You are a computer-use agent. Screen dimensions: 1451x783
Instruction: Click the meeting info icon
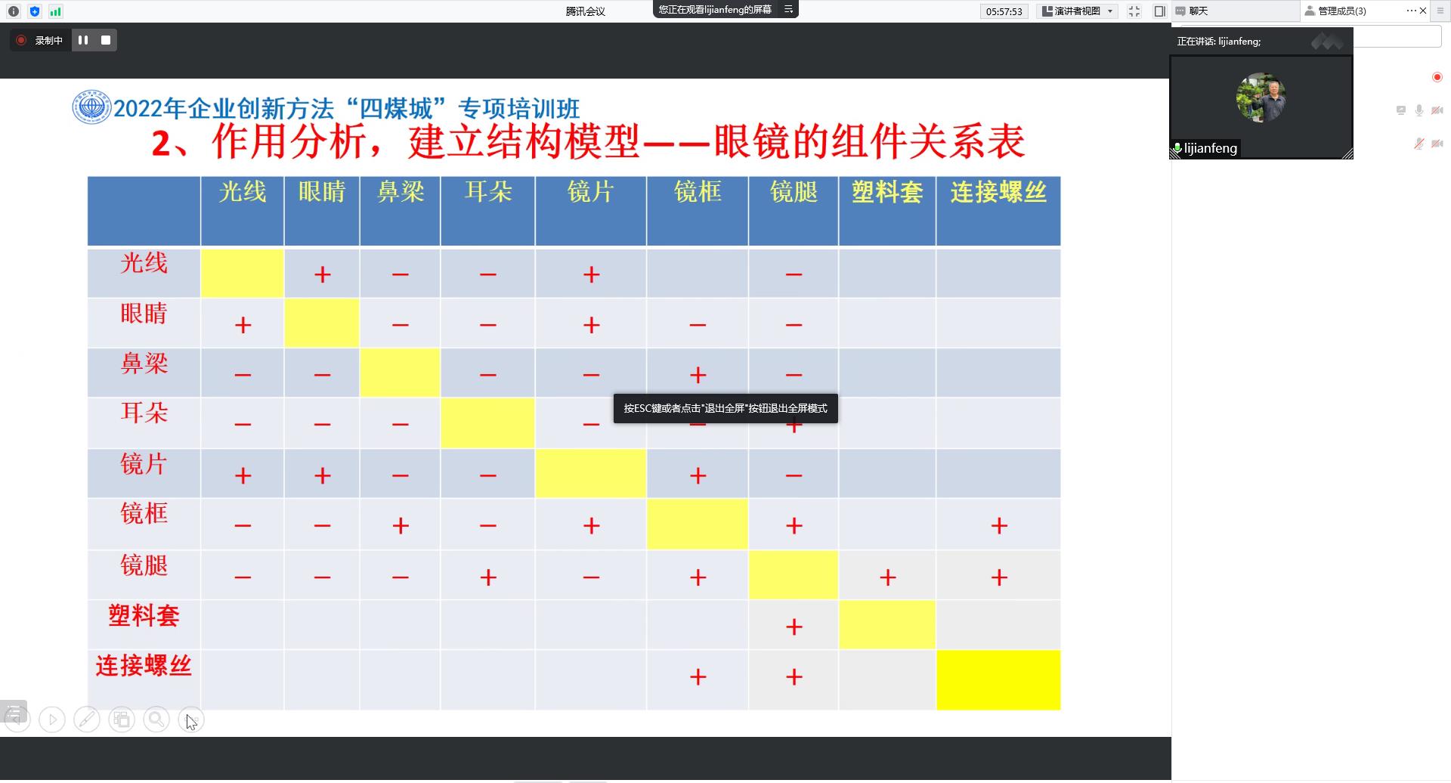(x=14, y=11)
